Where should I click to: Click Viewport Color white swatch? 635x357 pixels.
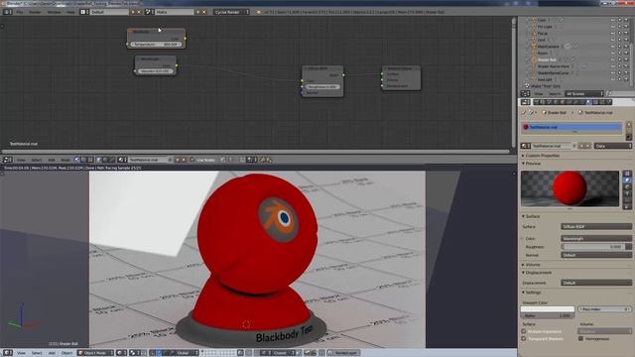tap(548, 309)
